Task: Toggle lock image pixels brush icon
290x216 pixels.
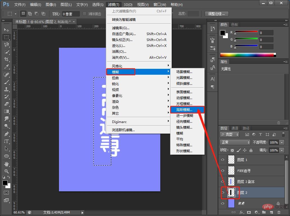Action: pos(239,150)
